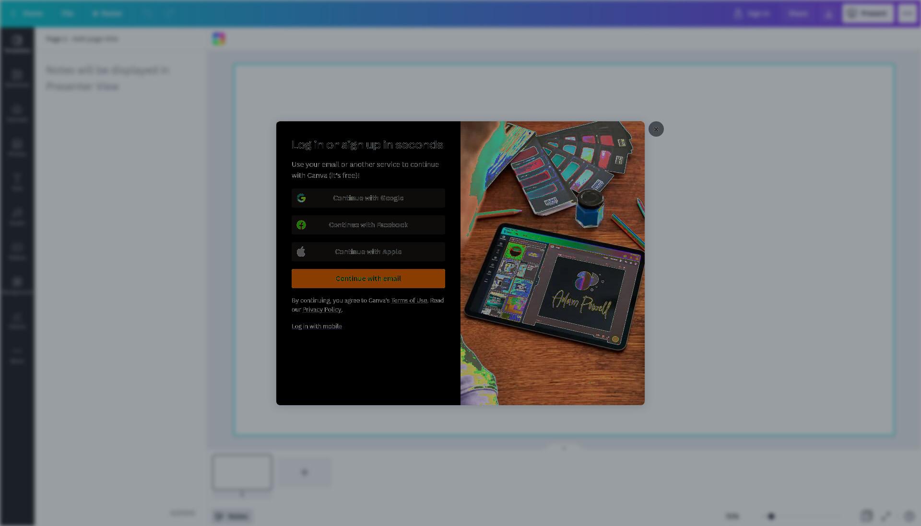Open Canva's Terms of Use link
Viewport: 921px width, 526px height.
(409, 301)
